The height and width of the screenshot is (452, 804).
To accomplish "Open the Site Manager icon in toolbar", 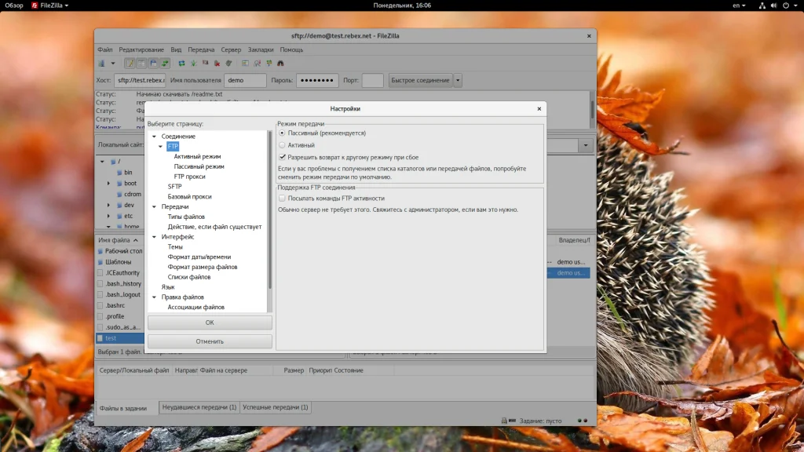I will (x=101, y=64).
